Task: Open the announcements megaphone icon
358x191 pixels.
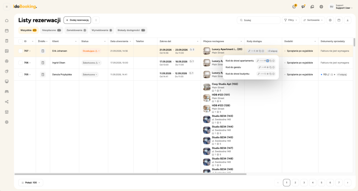Action: tap(303, 7)
